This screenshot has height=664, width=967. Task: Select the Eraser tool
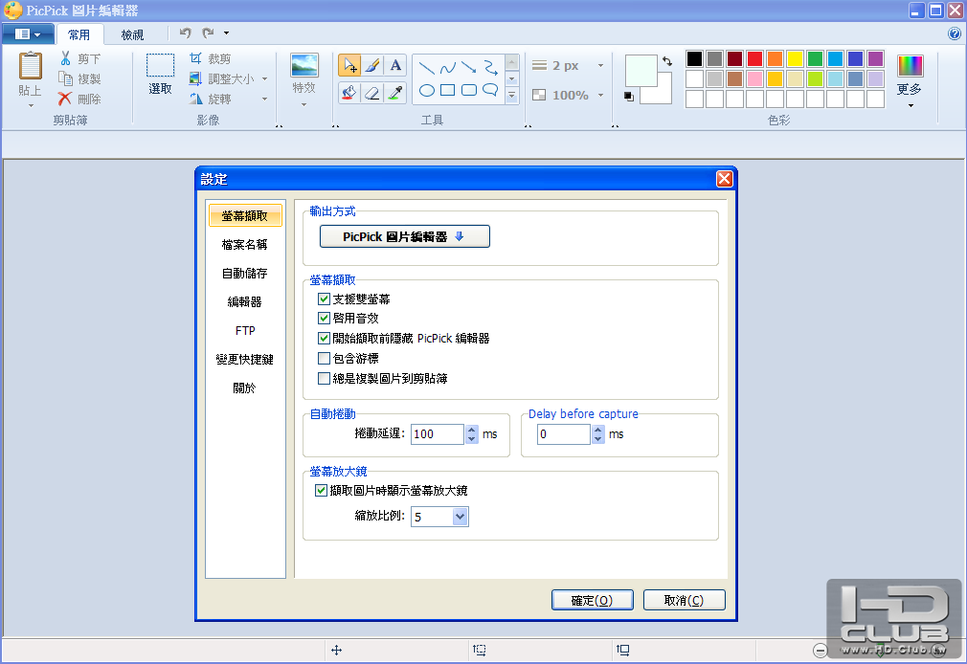click(x=372, y=93)
